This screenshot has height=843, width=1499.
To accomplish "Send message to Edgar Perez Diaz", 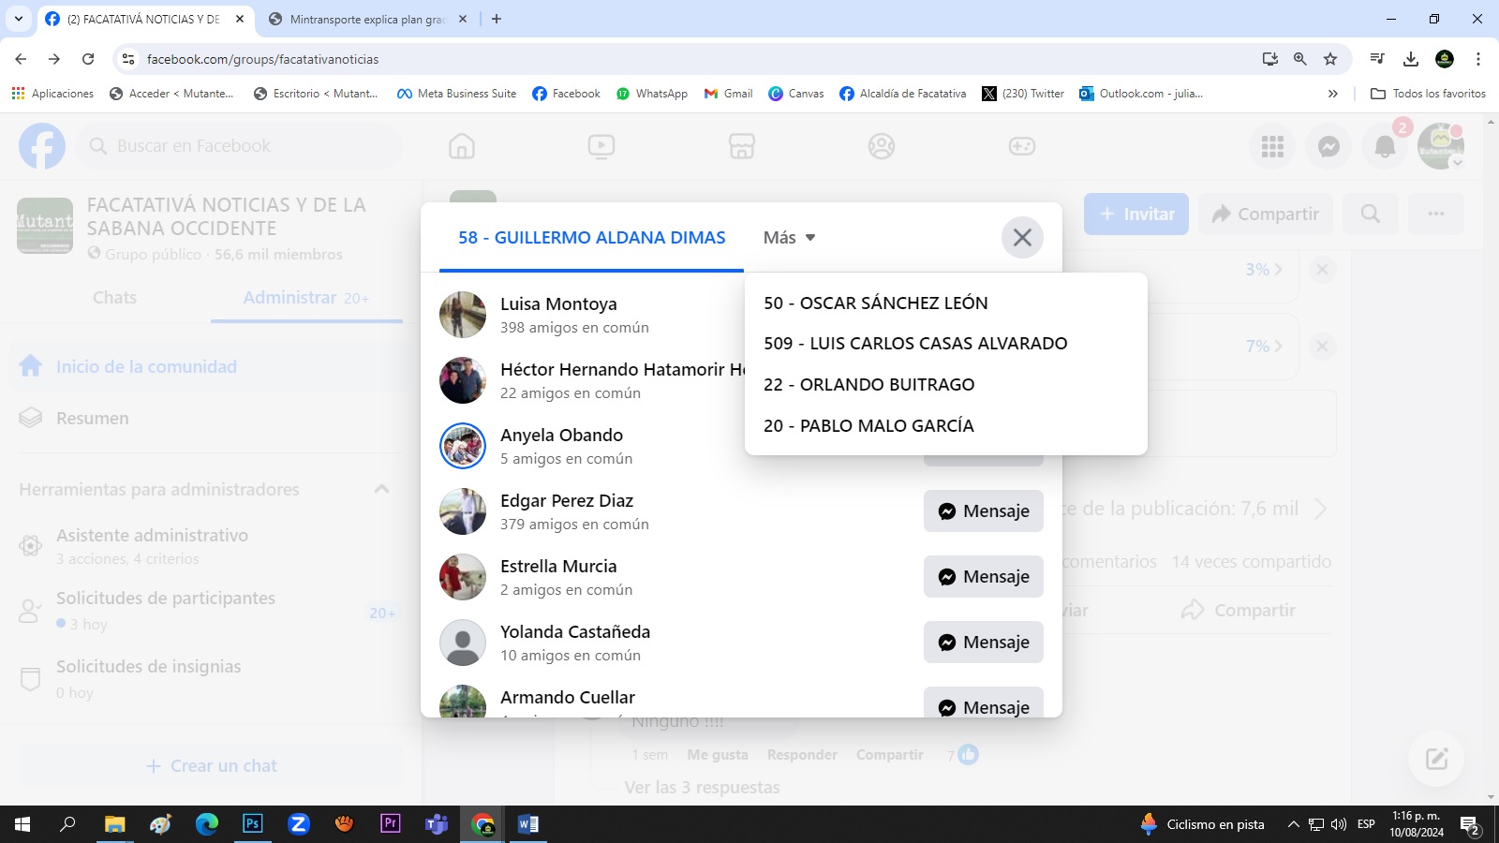I will coord(983,511).
